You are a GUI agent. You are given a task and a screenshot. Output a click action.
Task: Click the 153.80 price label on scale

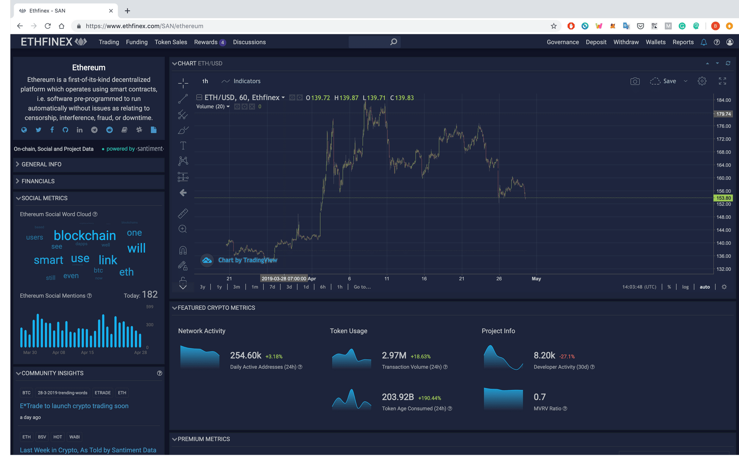(x=723, y=198)
